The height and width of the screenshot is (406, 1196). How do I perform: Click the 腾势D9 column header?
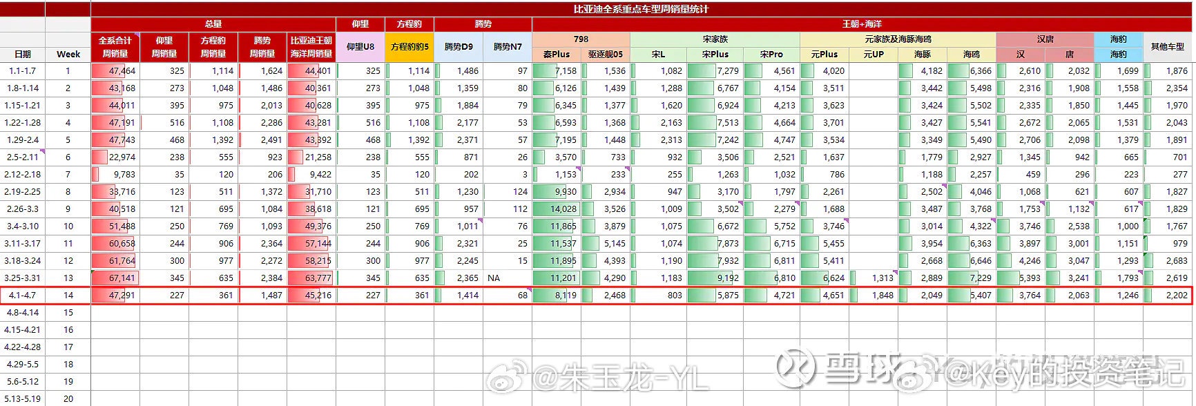tap(459, 47)
